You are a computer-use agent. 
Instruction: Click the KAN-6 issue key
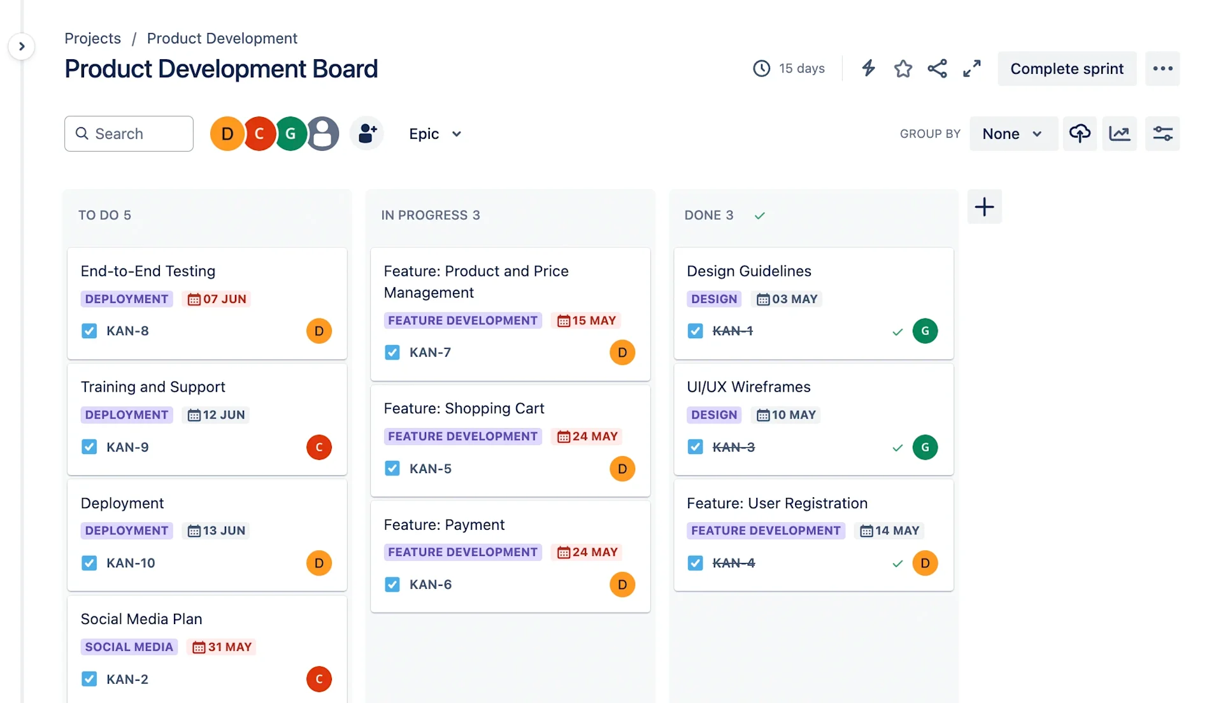coord(431,585)
